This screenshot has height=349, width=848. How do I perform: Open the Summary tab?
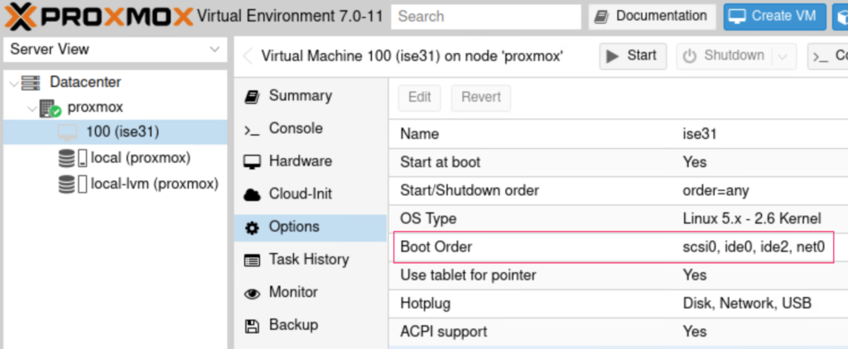(x=311, y=96)
